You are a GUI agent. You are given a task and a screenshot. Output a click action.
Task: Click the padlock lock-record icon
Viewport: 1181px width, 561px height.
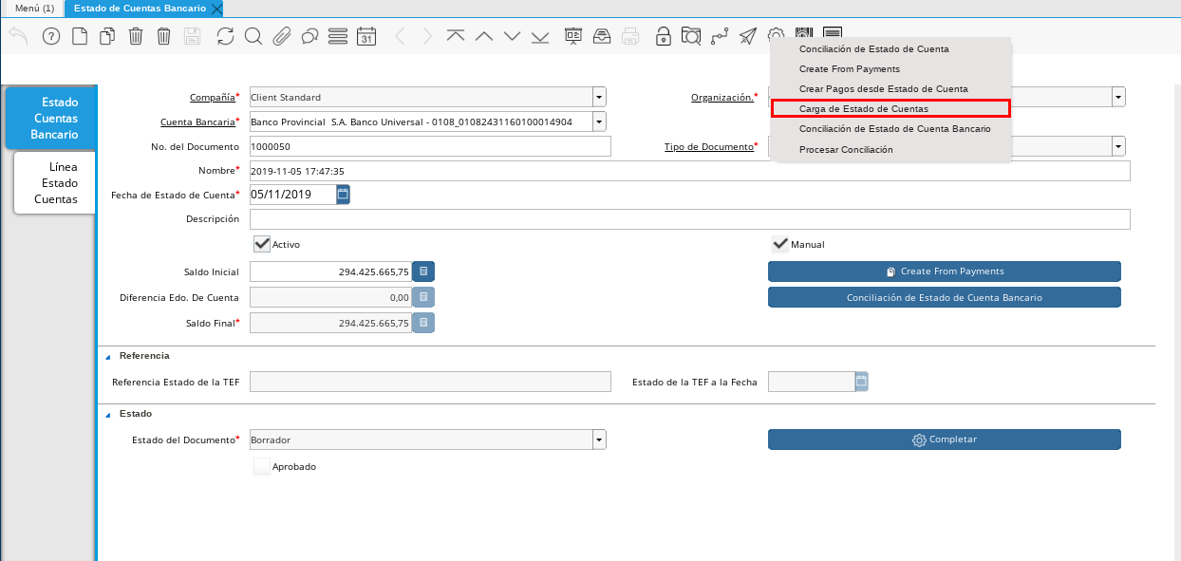(664, 36)
